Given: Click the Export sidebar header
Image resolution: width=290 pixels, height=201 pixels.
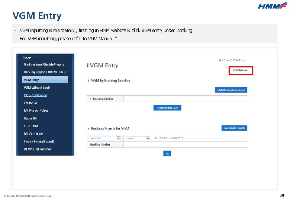Looking at the screenshot, I should 27,58.
